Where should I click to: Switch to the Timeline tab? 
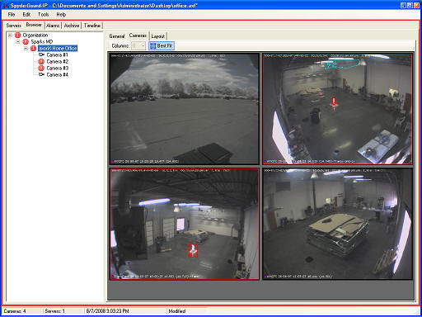(x=92, y=26)
